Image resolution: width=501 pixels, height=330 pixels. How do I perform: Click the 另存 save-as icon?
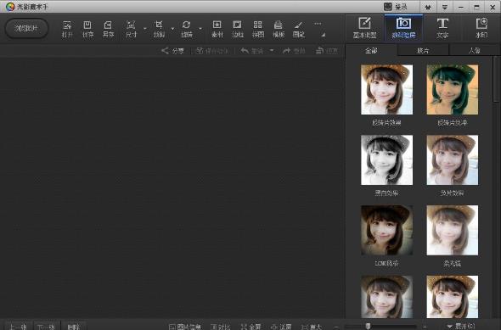point(108,29)
